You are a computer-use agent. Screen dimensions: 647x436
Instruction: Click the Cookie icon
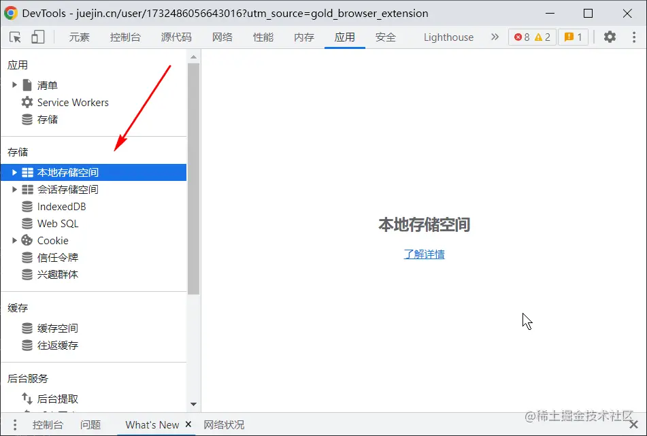pyautogui.click(x=27, y=241)
